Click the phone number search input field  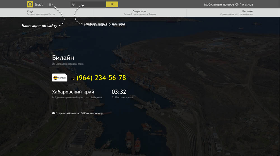(88, 4)
